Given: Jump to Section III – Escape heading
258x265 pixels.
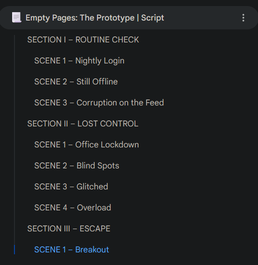Looking at the screenshot, I should tap(69, 229).
